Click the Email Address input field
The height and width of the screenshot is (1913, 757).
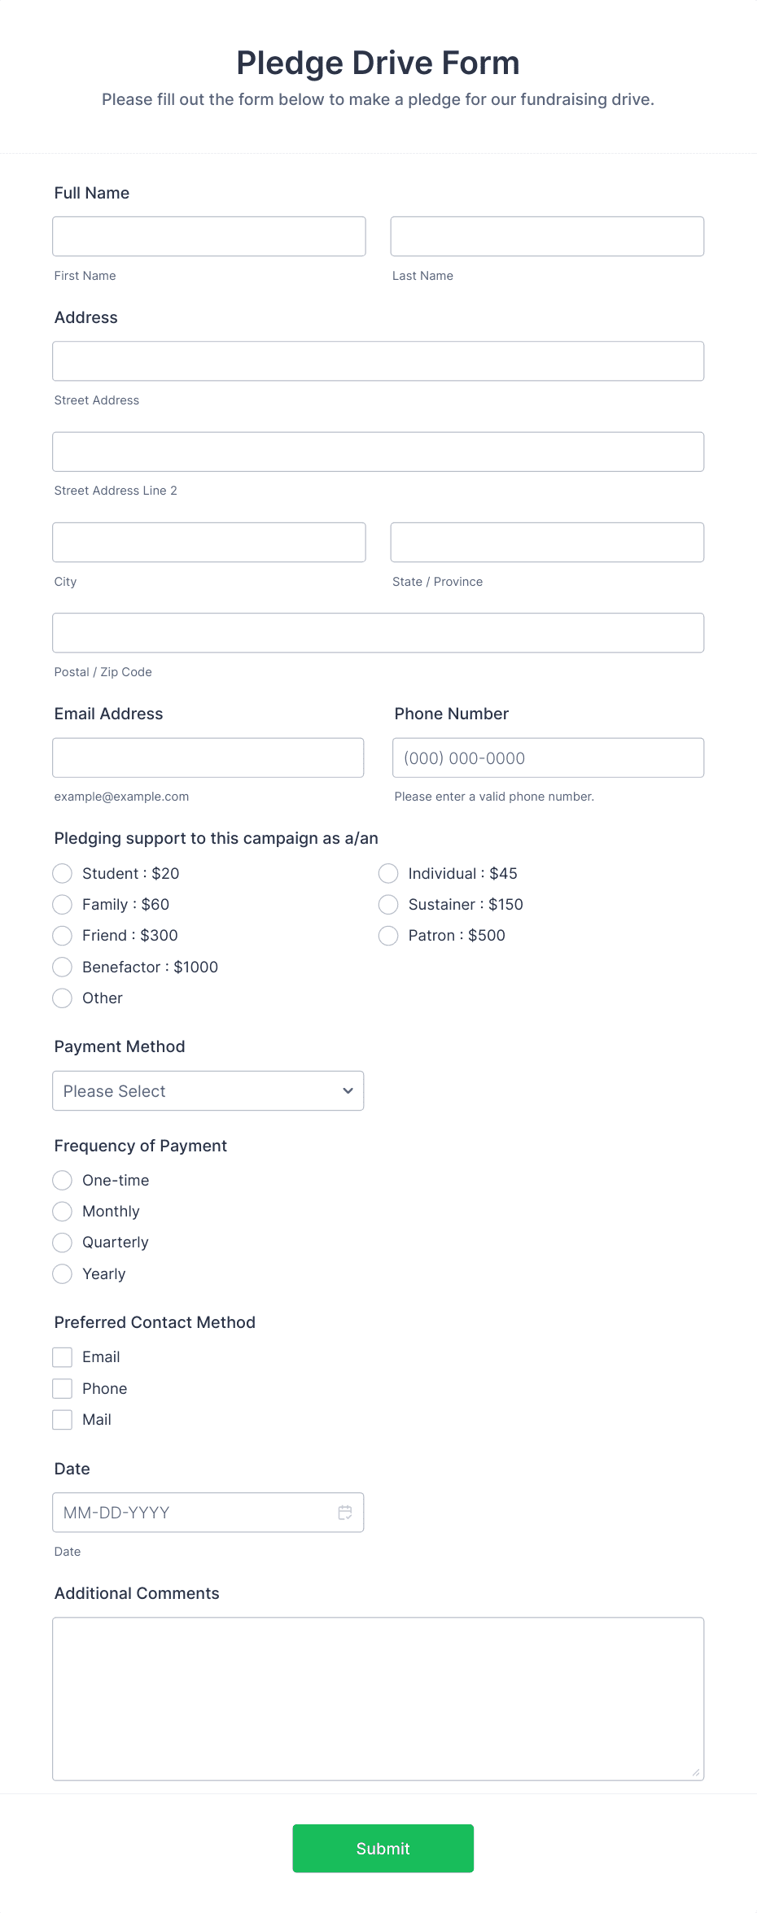(208, 757)
